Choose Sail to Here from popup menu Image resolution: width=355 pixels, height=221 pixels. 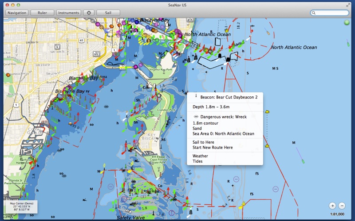pos(203,142)
